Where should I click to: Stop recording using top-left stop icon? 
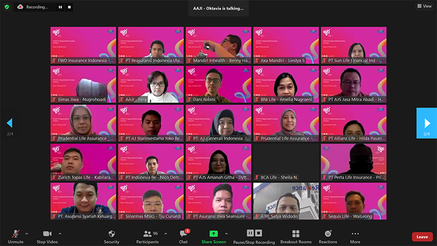coord(69,7)
